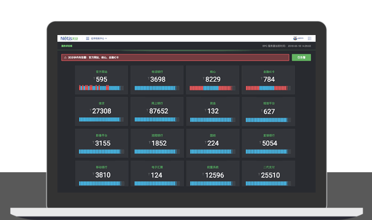
Task: Open the hamburger menu icon
Action: [x=87, y=38]
